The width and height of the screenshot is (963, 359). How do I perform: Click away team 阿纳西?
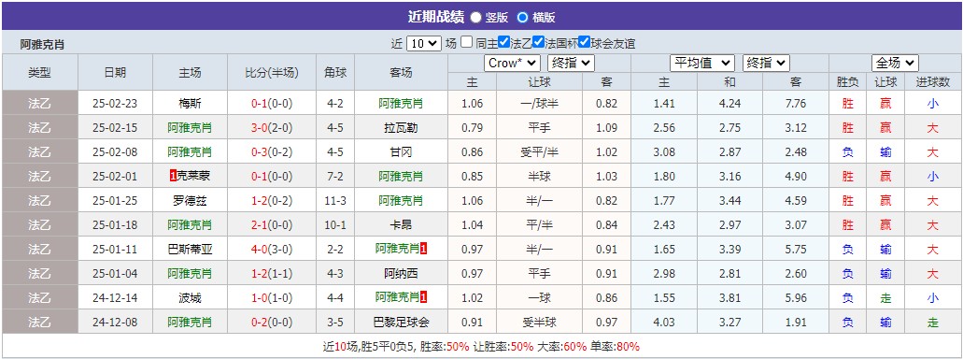[401, 274]
